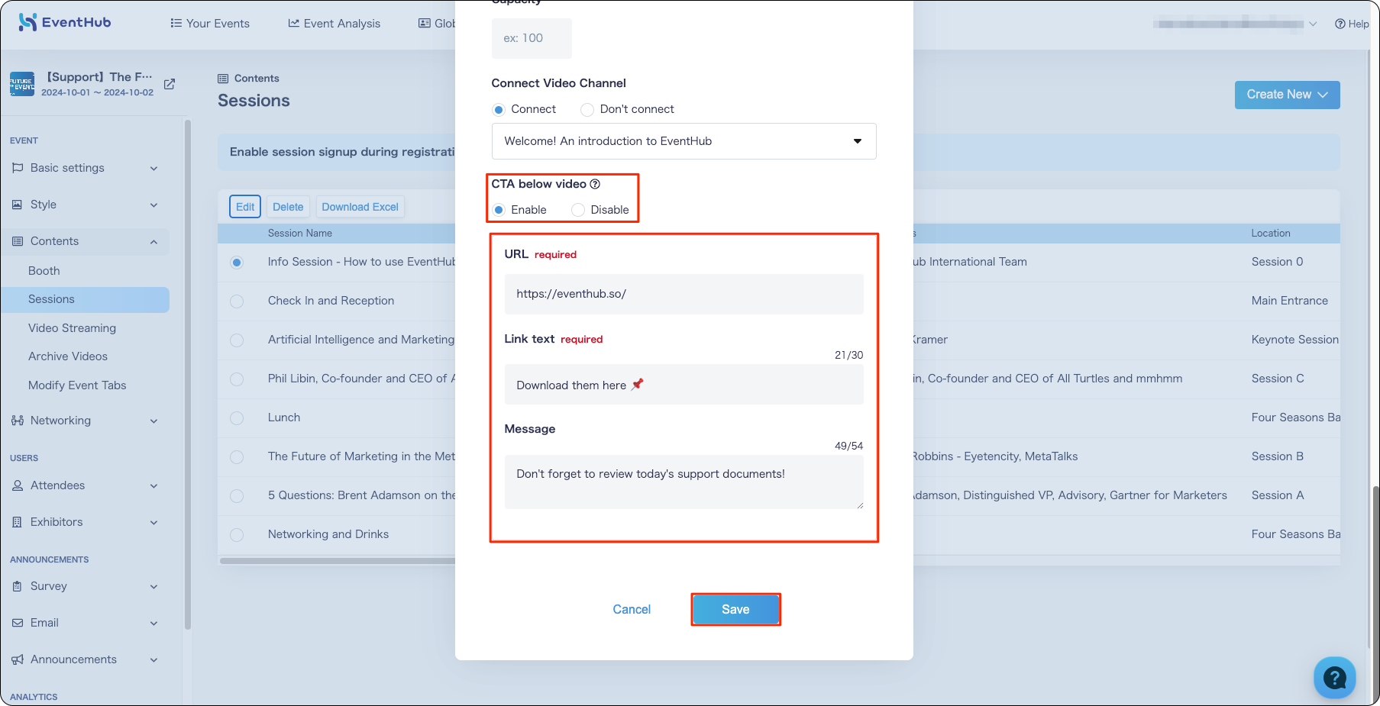Select the Check In and Reception row radio
1380x706 pixels.
(237, 301)
